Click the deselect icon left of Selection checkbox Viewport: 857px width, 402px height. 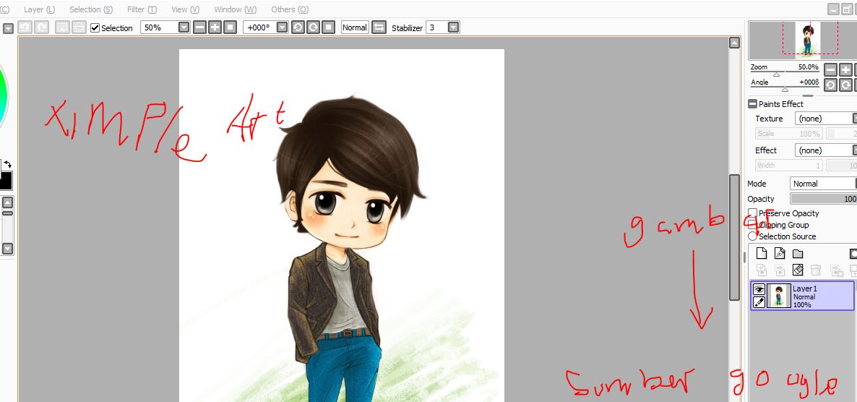coord(62,27)
